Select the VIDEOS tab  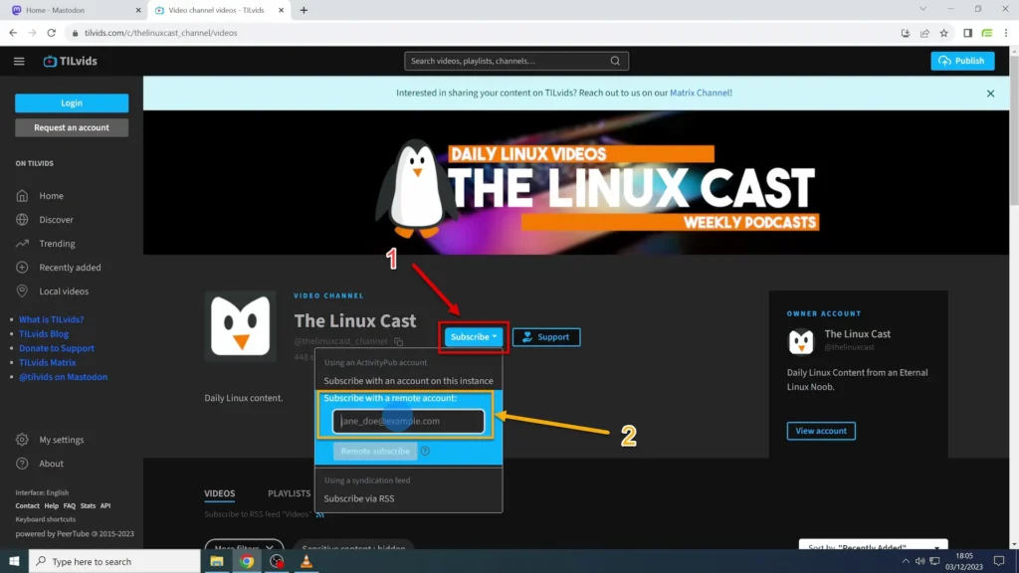pyautogui.click(x=220, y=493)
